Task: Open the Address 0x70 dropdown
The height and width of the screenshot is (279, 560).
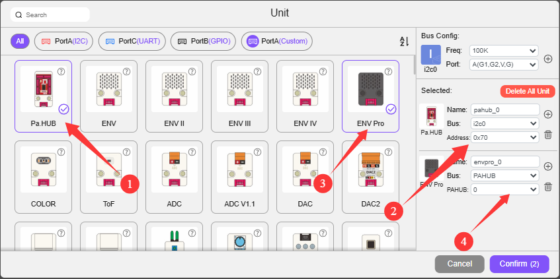Action: pyautogui.click(x=505, y=137)
